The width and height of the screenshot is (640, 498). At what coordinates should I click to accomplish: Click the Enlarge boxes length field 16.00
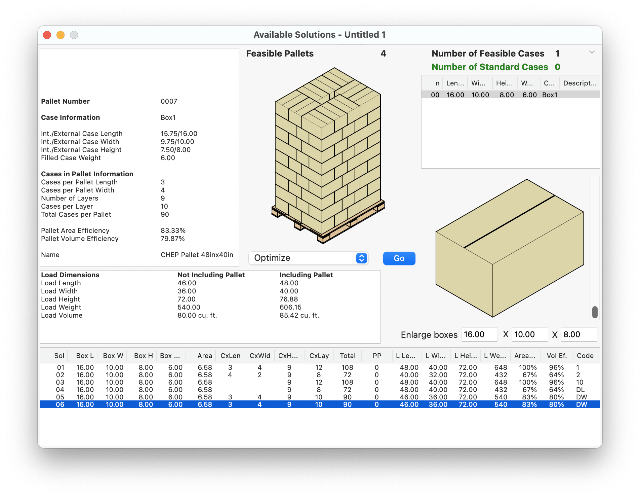pyautogui.click(x=479, y=334)
